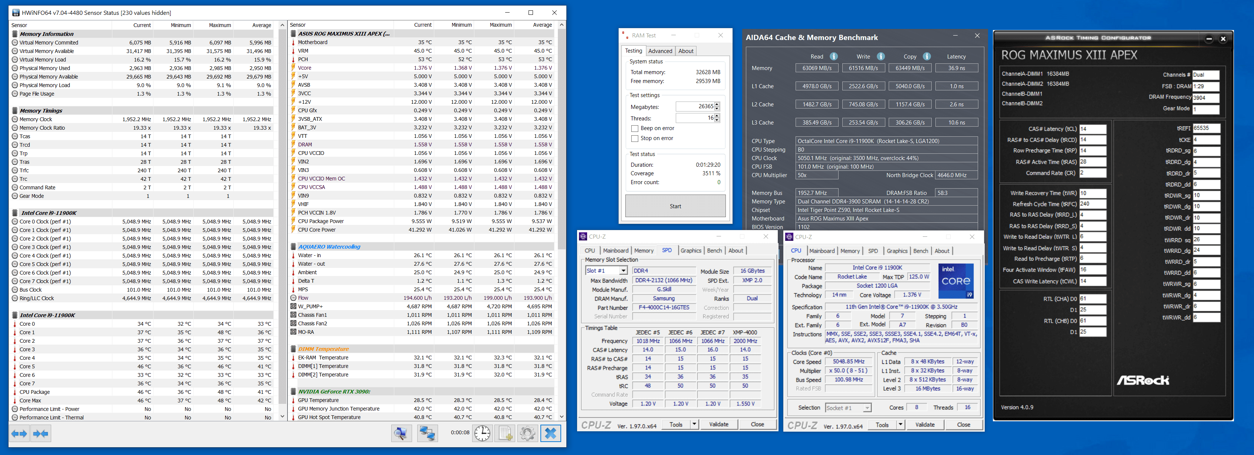
Task: Click the Intel Core i9 logo in CPU-Z
Action: tap(955, 281)
